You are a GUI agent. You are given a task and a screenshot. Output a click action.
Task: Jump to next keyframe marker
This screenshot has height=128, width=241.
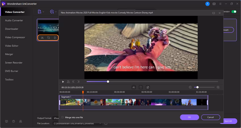pyautogui.click(x=78, y=82)
